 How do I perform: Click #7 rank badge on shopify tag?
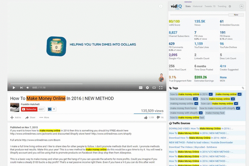[x=238, y=108]
